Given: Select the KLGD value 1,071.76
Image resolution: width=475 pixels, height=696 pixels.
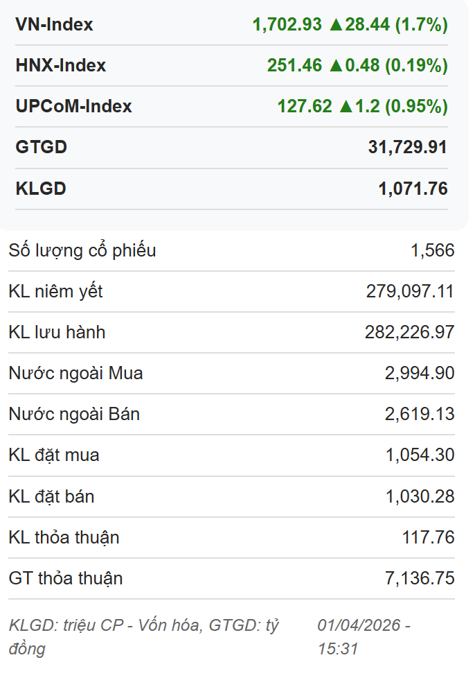Looking at the screenshot, I should 413,189.
